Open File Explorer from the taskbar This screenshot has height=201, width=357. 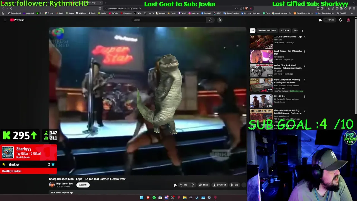tap(185, 198)
